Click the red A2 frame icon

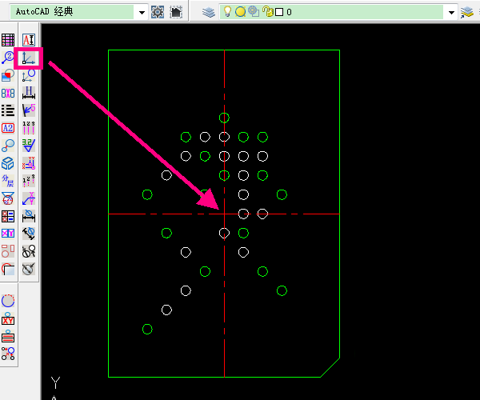8,128
